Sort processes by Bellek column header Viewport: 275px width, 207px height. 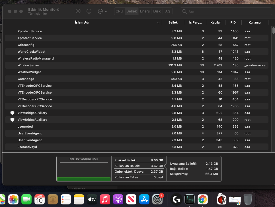coord(173,22)
